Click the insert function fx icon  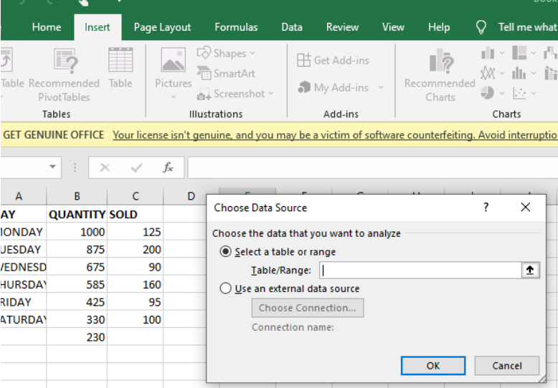[168, 168]
